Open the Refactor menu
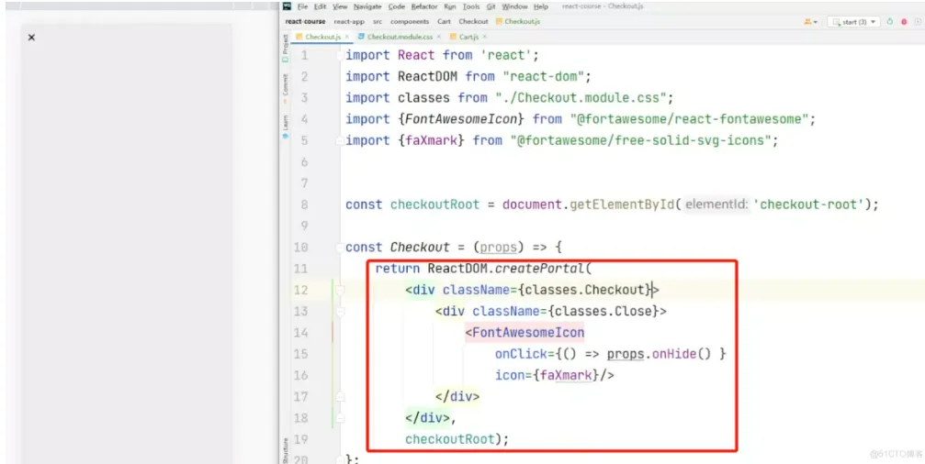The image size is (925, 464). (424, 7)
